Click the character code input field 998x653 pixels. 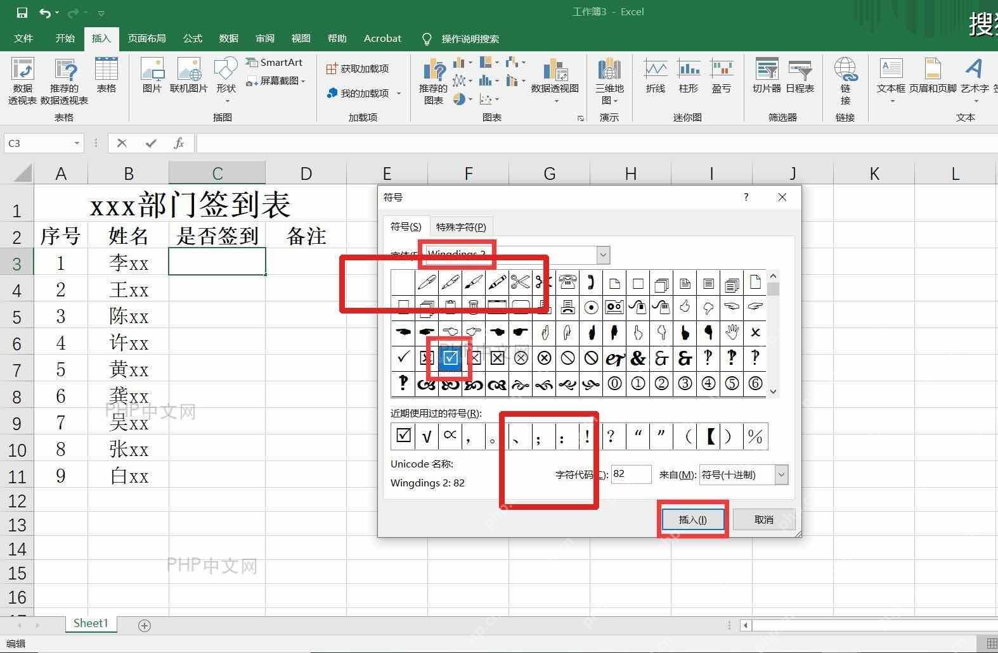(x=631, y=474)
